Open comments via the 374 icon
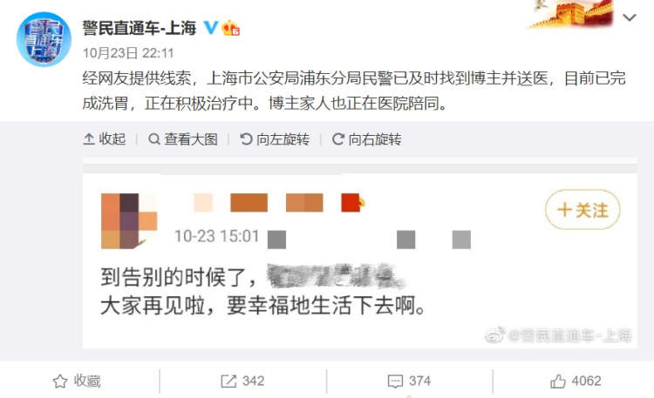654x398 pixels. (x=409, y=381)
